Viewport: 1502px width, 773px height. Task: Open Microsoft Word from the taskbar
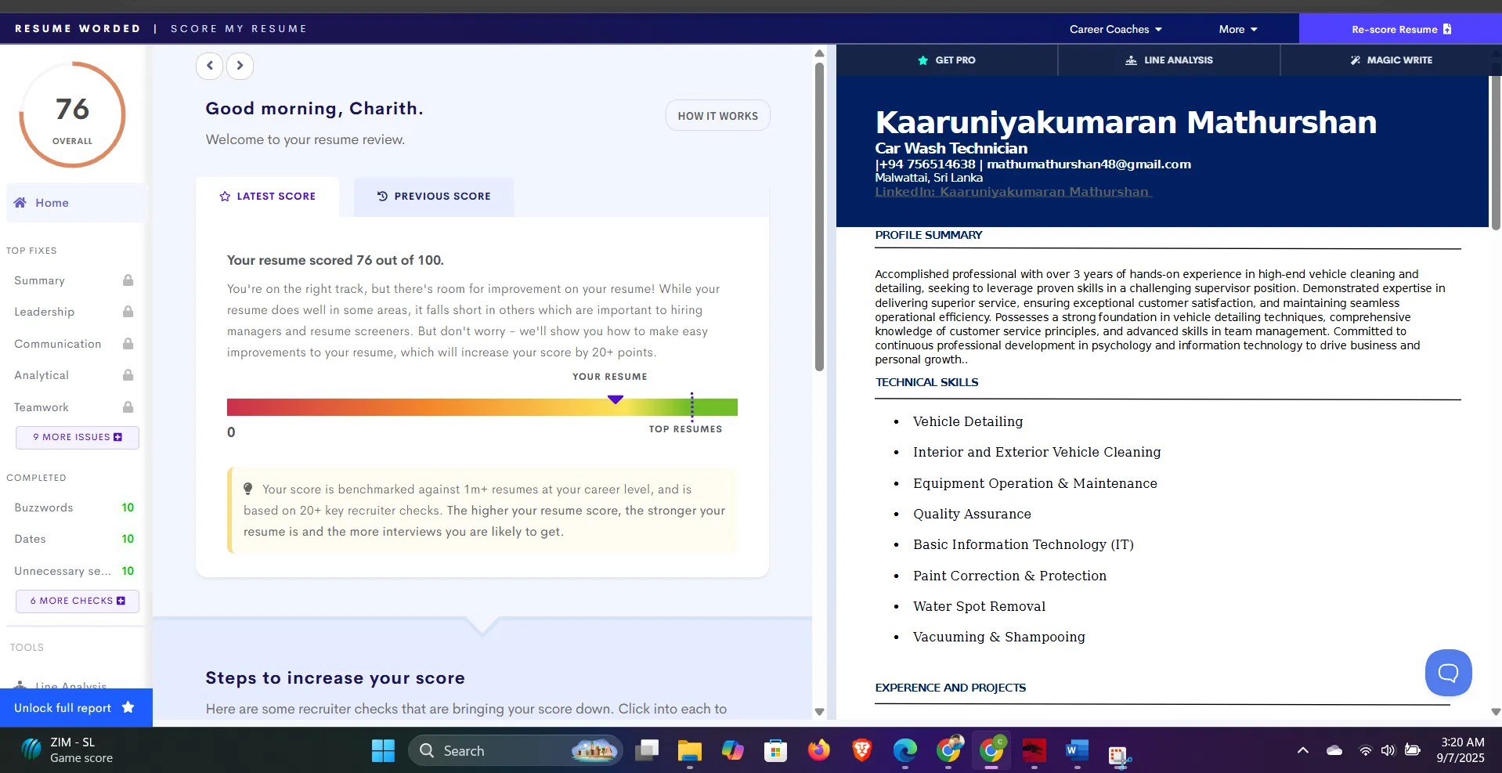coord(1077,751)
